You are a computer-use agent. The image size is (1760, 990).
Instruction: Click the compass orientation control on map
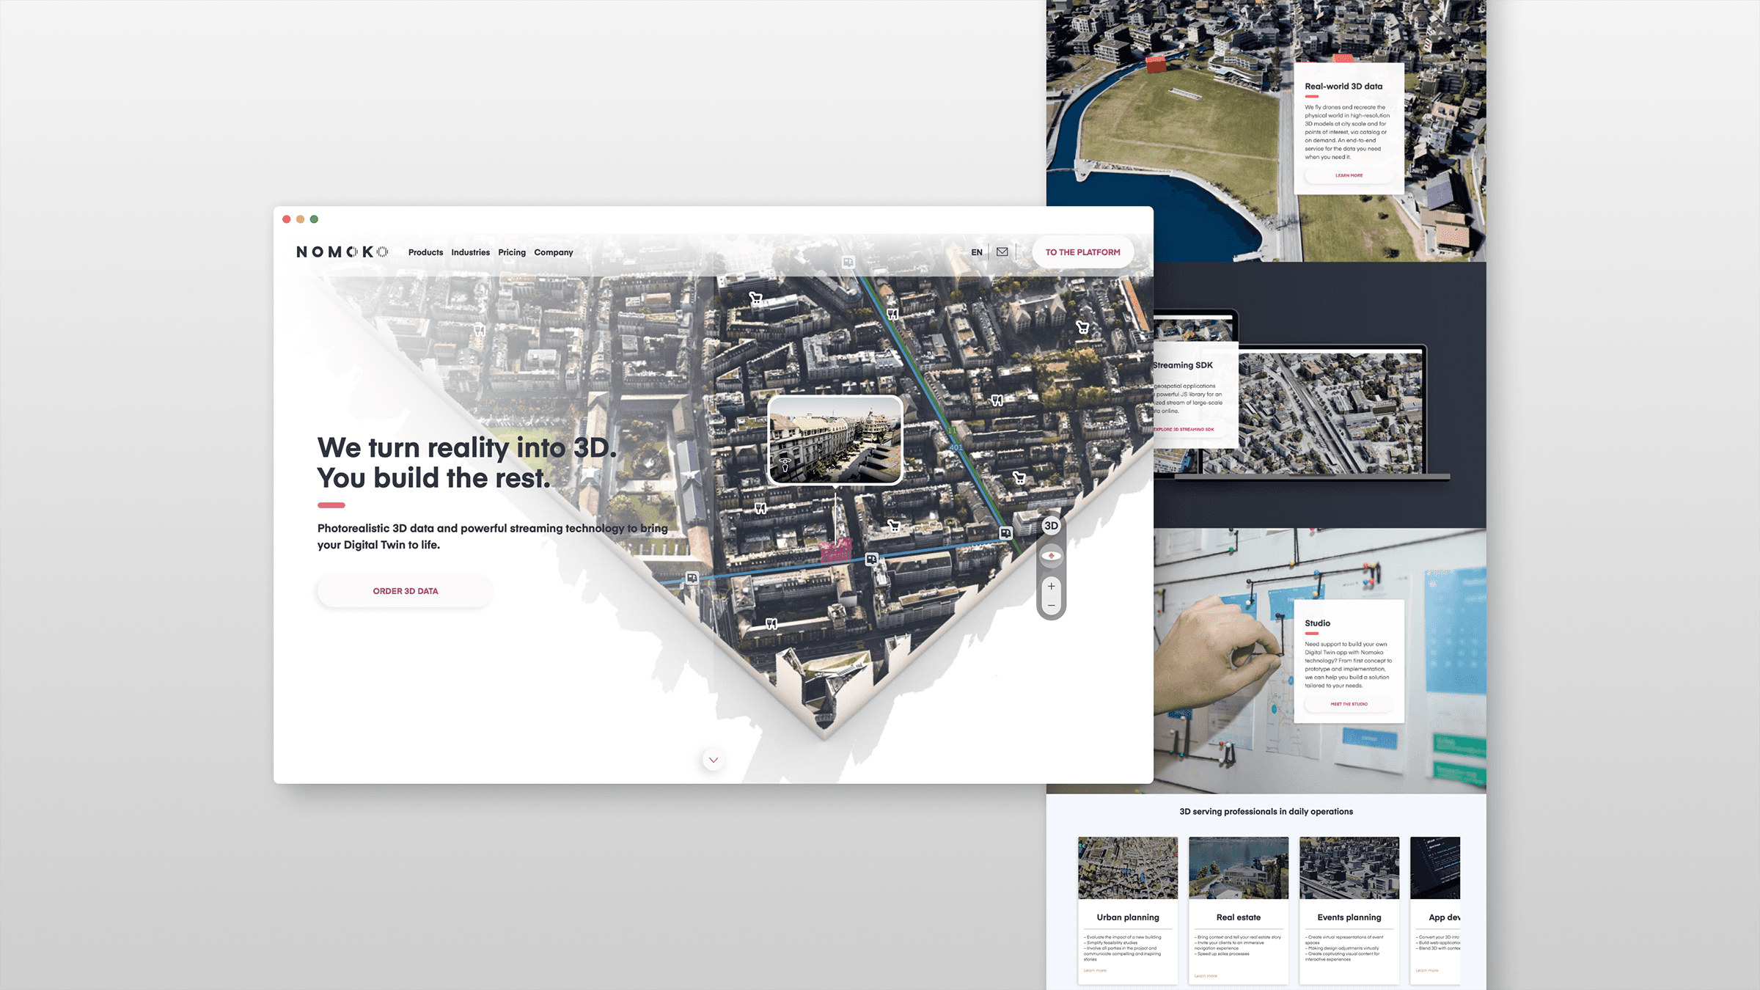[1051, 556]
